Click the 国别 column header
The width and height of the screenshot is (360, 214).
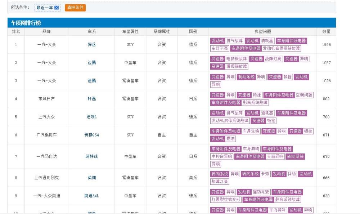click(193, 31)
